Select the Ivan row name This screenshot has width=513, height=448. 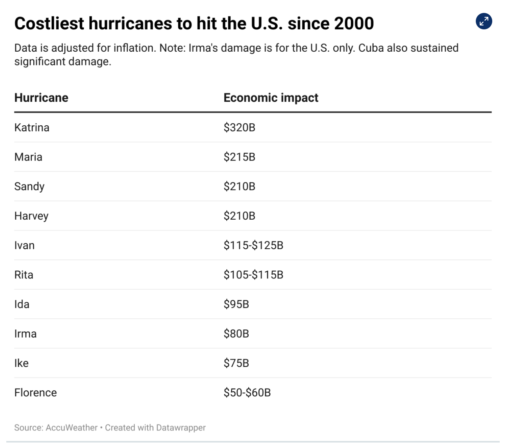(x=24, y=246)
